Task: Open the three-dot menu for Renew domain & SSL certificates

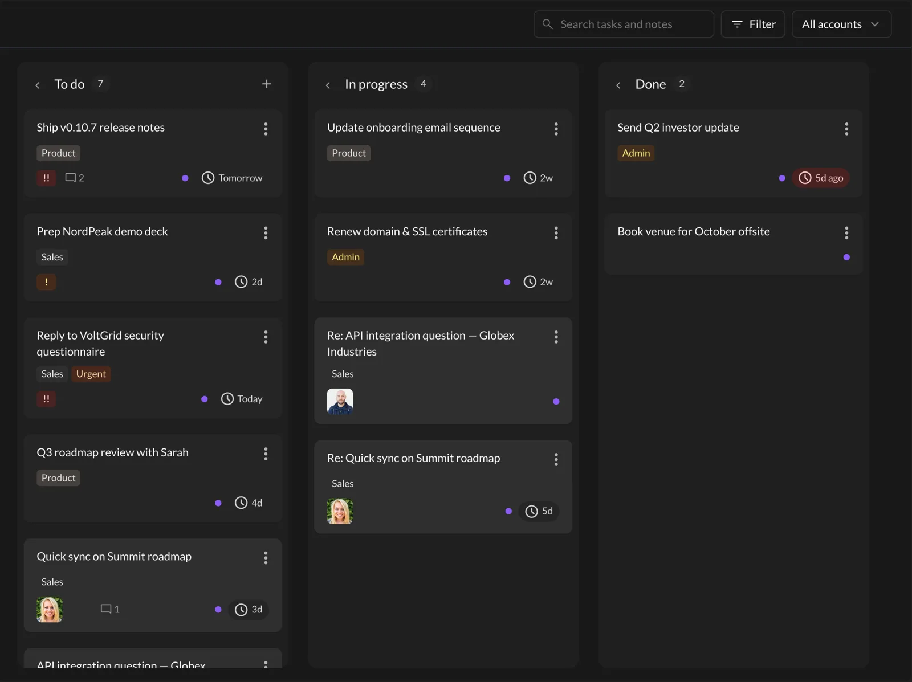Action: click(x=556, y=233)
